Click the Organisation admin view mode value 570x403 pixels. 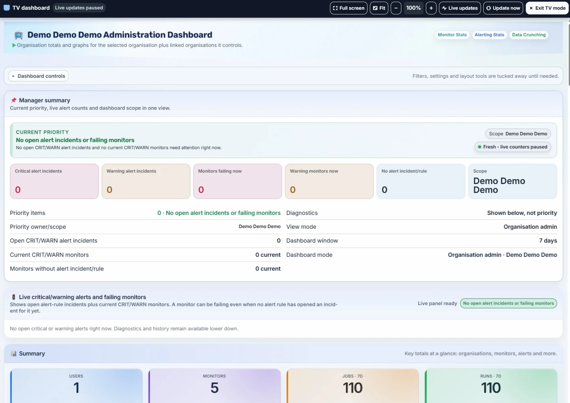[530, 227]
